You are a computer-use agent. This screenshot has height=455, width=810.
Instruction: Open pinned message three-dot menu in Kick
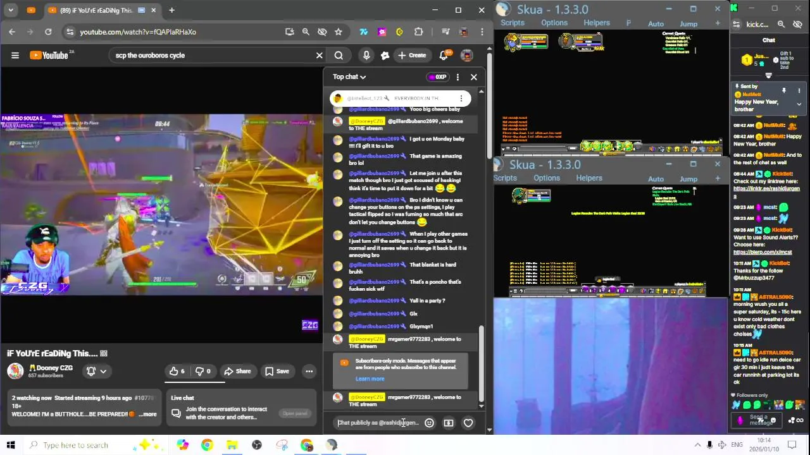click(799, 91)
